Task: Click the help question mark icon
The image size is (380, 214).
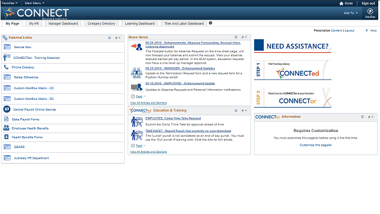Action: point(366,30)
